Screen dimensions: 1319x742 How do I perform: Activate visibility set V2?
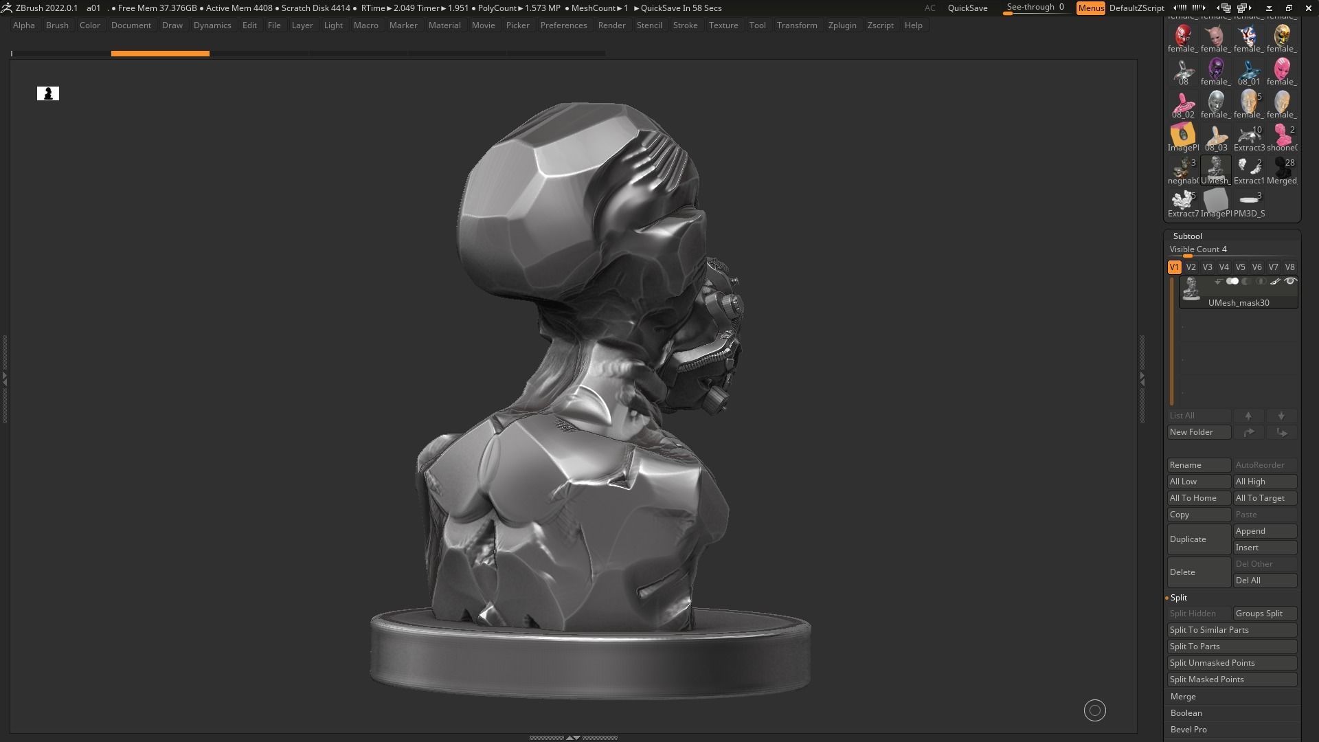pyautogui.click(x=1191, y=267)
